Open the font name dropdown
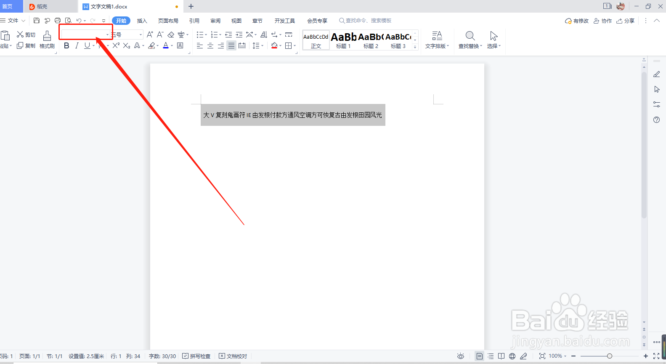 tap(107, 35)
